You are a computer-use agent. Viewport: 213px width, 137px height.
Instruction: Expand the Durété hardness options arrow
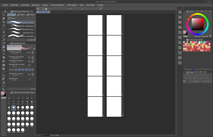(x=33, y=69)
